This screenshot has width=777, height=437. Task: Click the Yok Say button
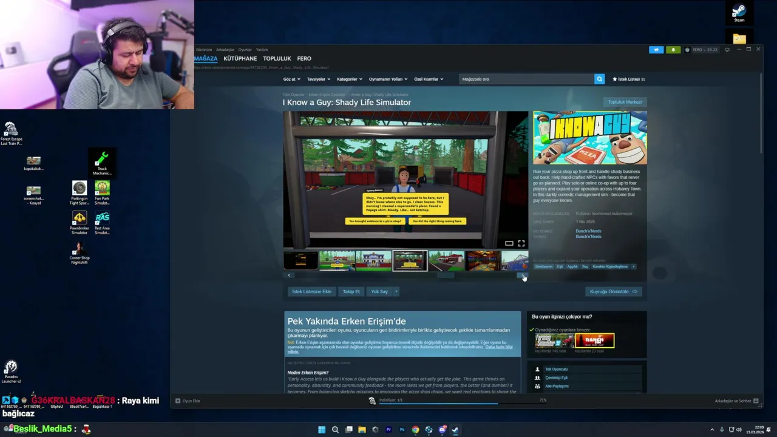[x=379, y=291]
